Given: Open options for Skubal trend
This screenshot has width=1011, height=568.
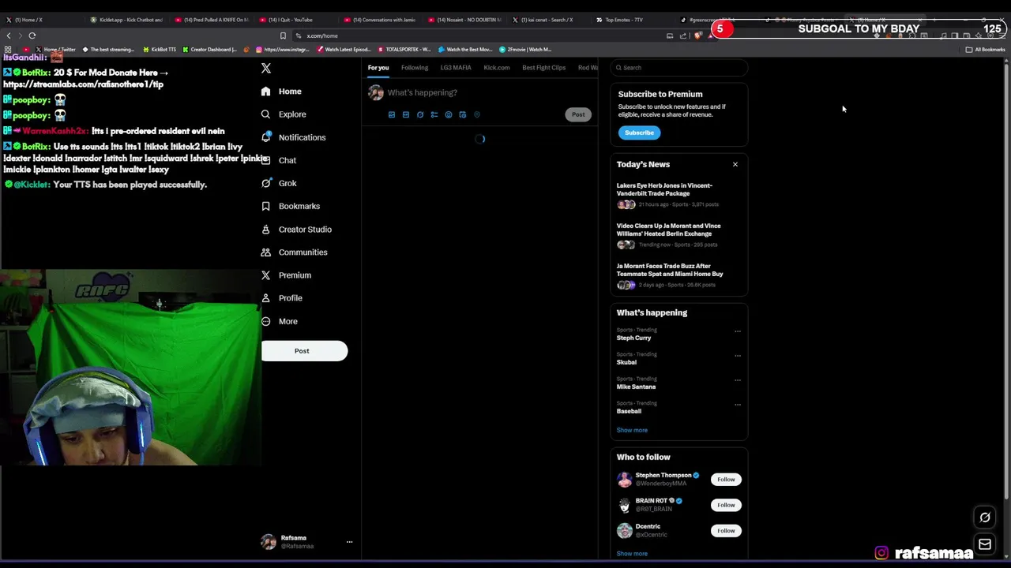Looking at the screenshot, I should [738, 356].
